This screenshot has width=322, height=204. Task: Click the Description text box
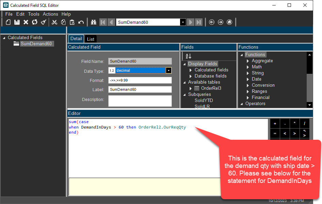pyautogui.click(x=140, y=101)
